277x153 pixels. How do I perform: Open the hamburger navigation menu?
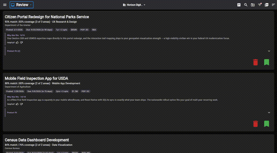[5, 5]
